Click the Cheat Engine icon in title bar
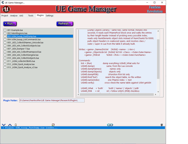 click(x=3, y=3)
